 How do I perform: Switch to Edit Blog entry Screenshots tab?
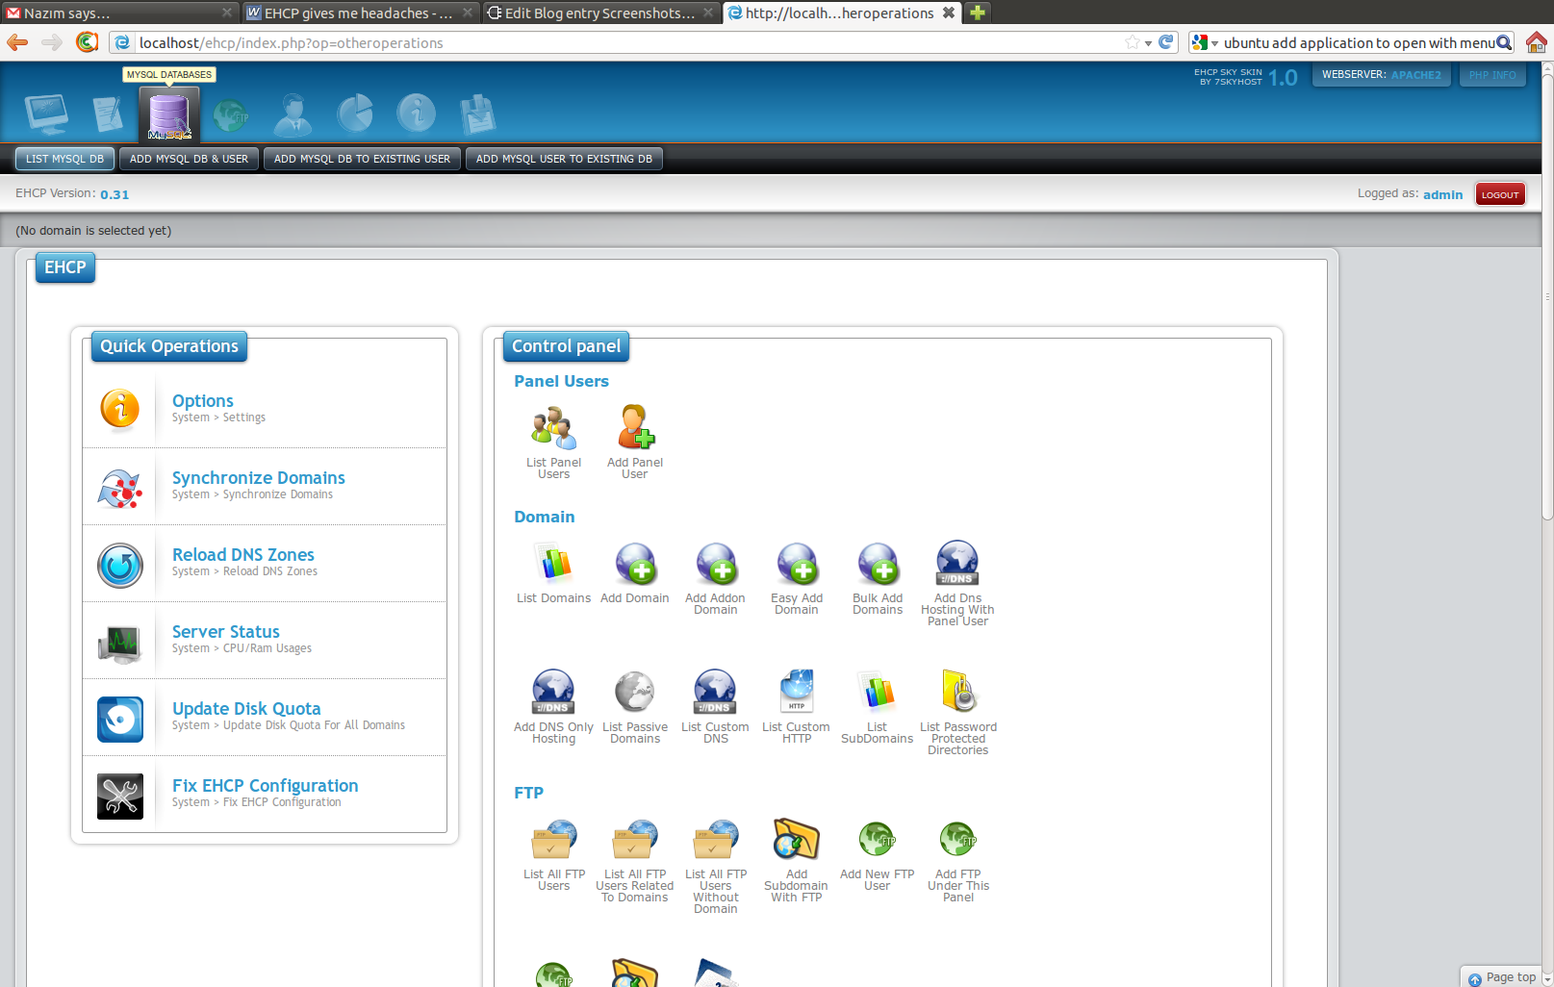click(599, 13)
